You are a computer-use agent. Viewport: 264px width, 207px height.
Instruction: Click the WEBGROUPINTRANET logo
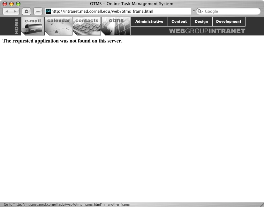pos(207,31)
